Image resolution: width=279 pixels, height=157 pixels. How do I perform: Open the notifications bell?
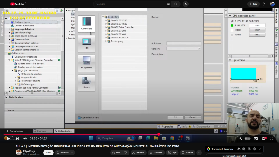(x=264, y=4)
